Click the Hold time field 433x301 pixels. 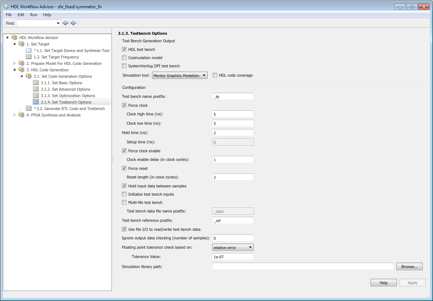pos(233,133)
